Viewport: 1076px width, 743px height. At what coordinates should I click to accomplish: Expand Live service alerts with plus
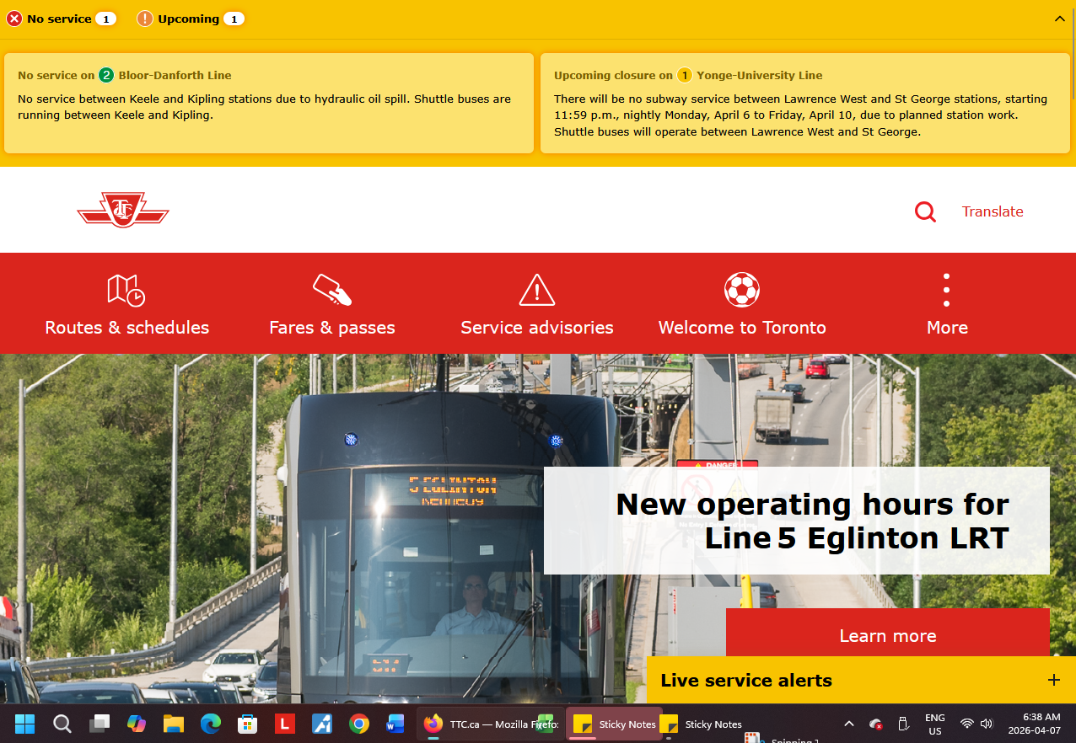tap(1053, 680)
